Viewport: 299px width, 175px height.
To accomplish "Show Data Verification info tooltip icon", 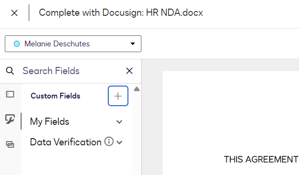I will pos(109,142).
